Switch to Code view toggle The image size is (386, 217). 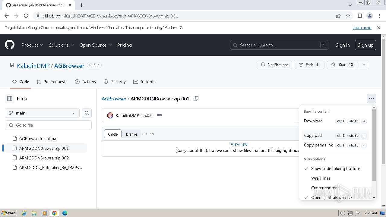click(113, 134)
